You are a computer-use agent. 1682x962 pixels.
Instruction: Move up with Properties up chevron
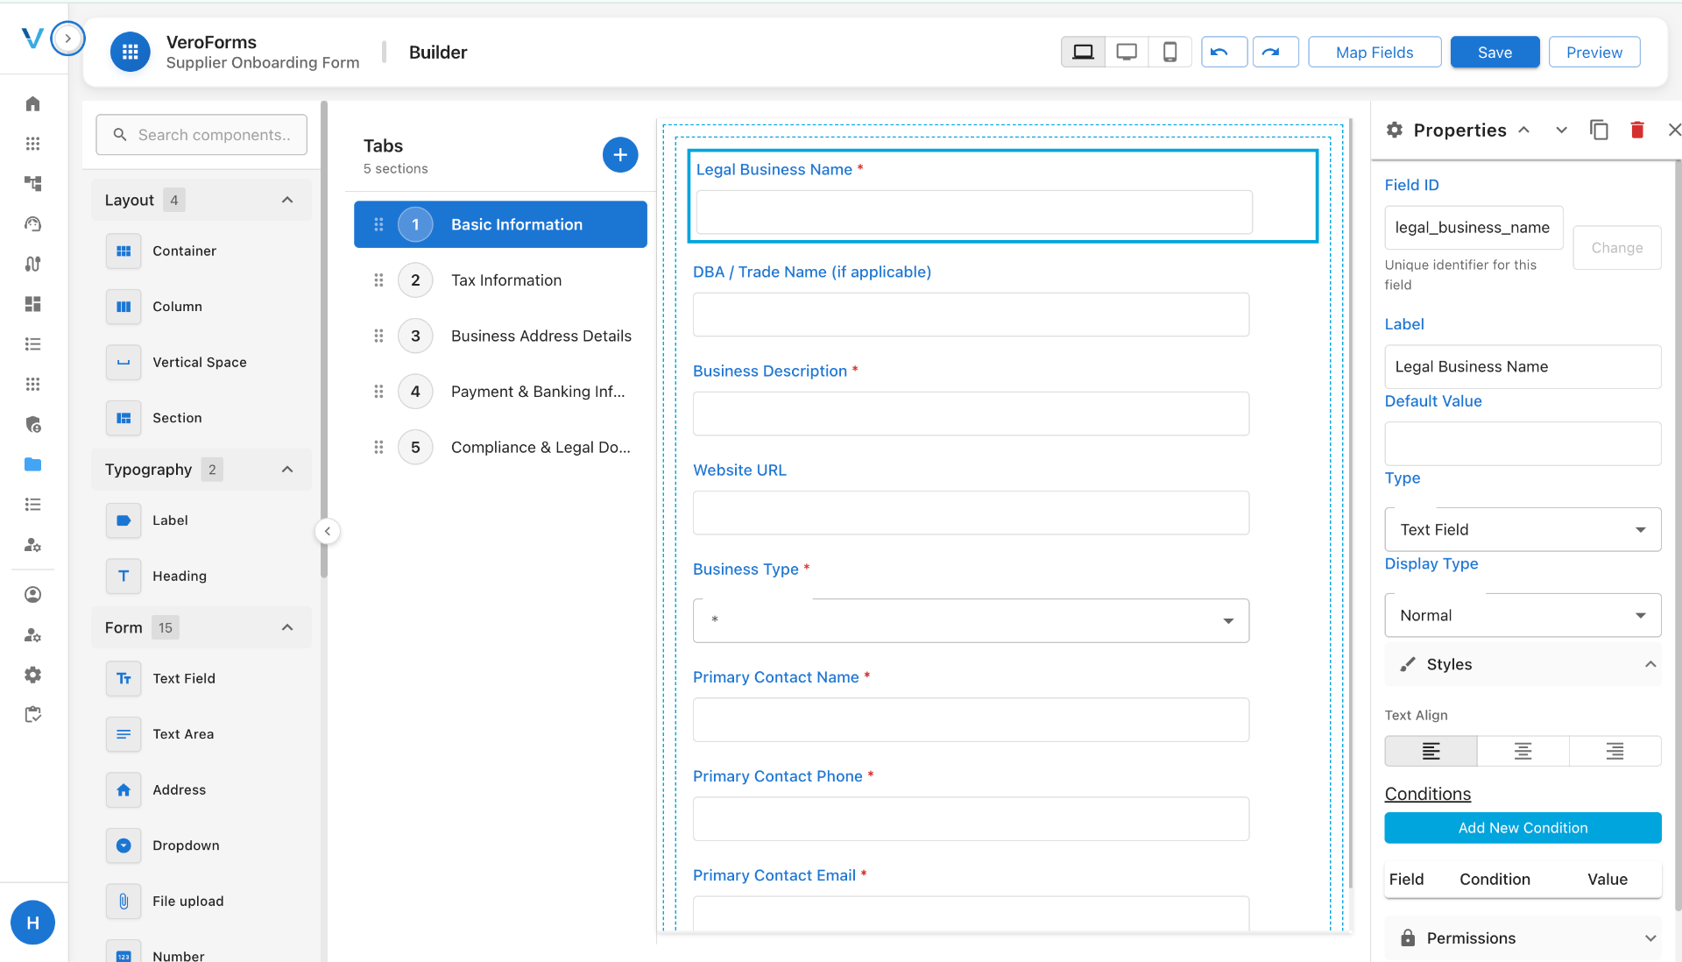coord(1523,130)
